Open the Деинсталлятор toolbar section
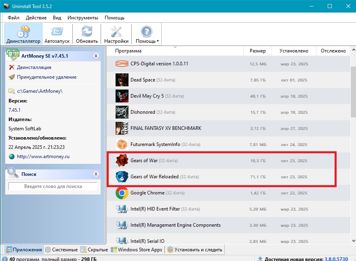This screenshot has height=261, width=356. tap(23, 34)
